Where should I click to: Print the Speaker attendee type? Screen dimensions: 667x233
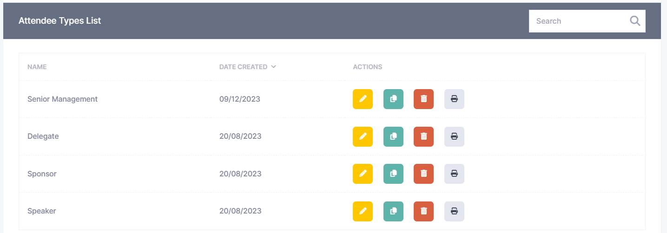(x=454, y=211)
